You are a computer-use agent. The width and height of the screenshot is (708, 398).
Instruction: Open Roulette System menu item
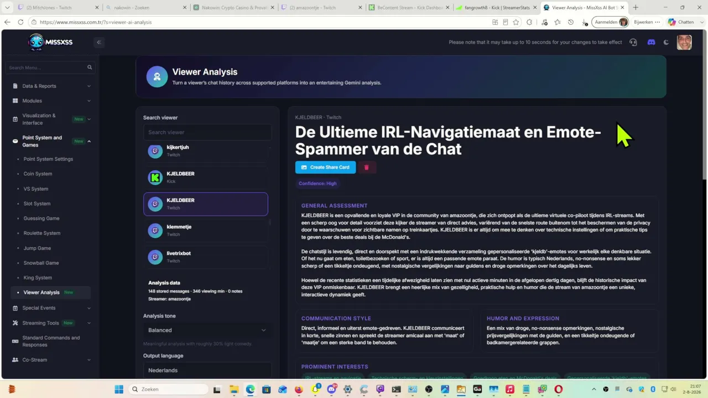(42, 233)
